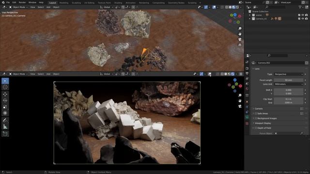Disable camera_01 collection in renders
The image size is (310, 174).
(x=307, y=19)
